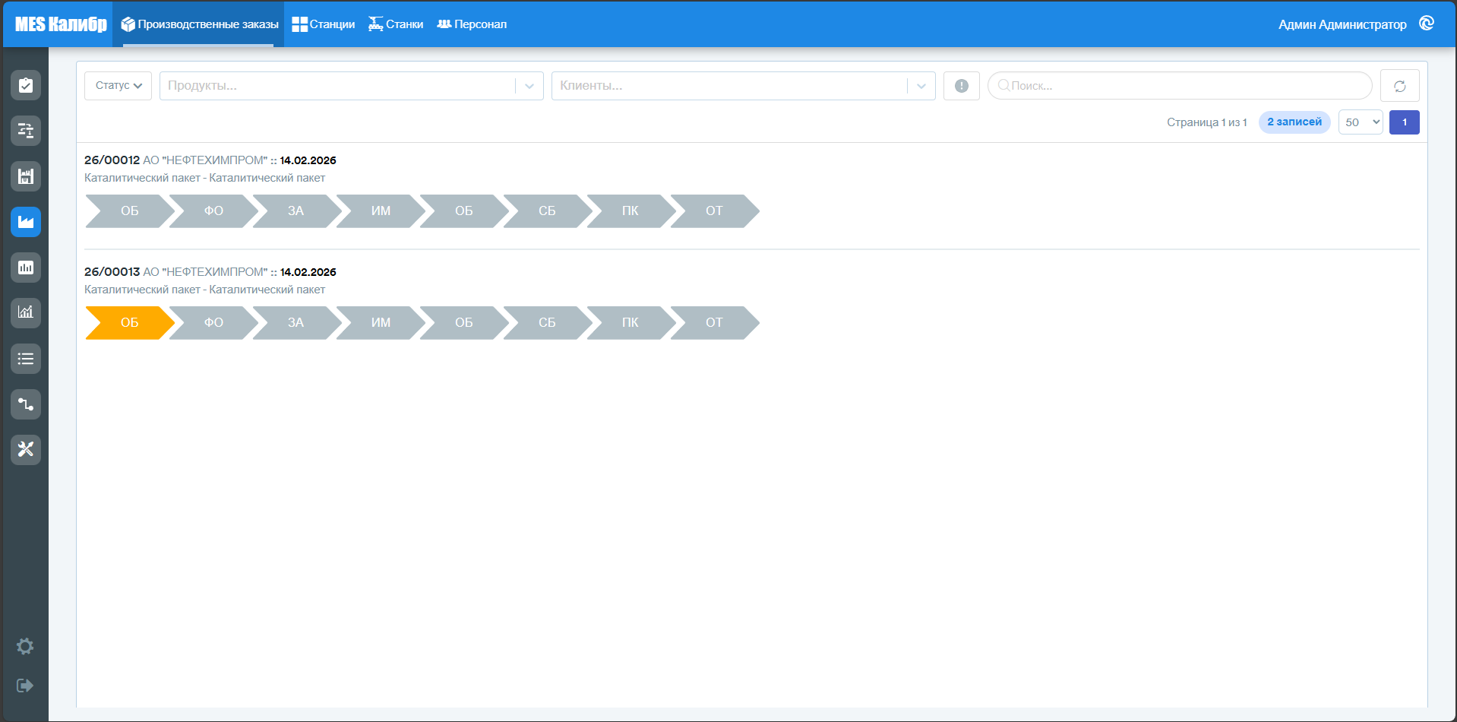Screen dimensions: 1457x722
Task: Select ИМ step of order 26/00013
Action: [381, 323]
